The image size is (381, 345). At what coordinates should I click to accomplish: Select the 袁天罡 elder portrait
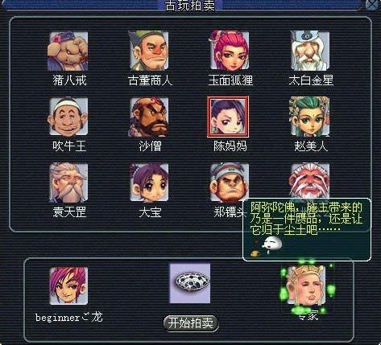68,183
